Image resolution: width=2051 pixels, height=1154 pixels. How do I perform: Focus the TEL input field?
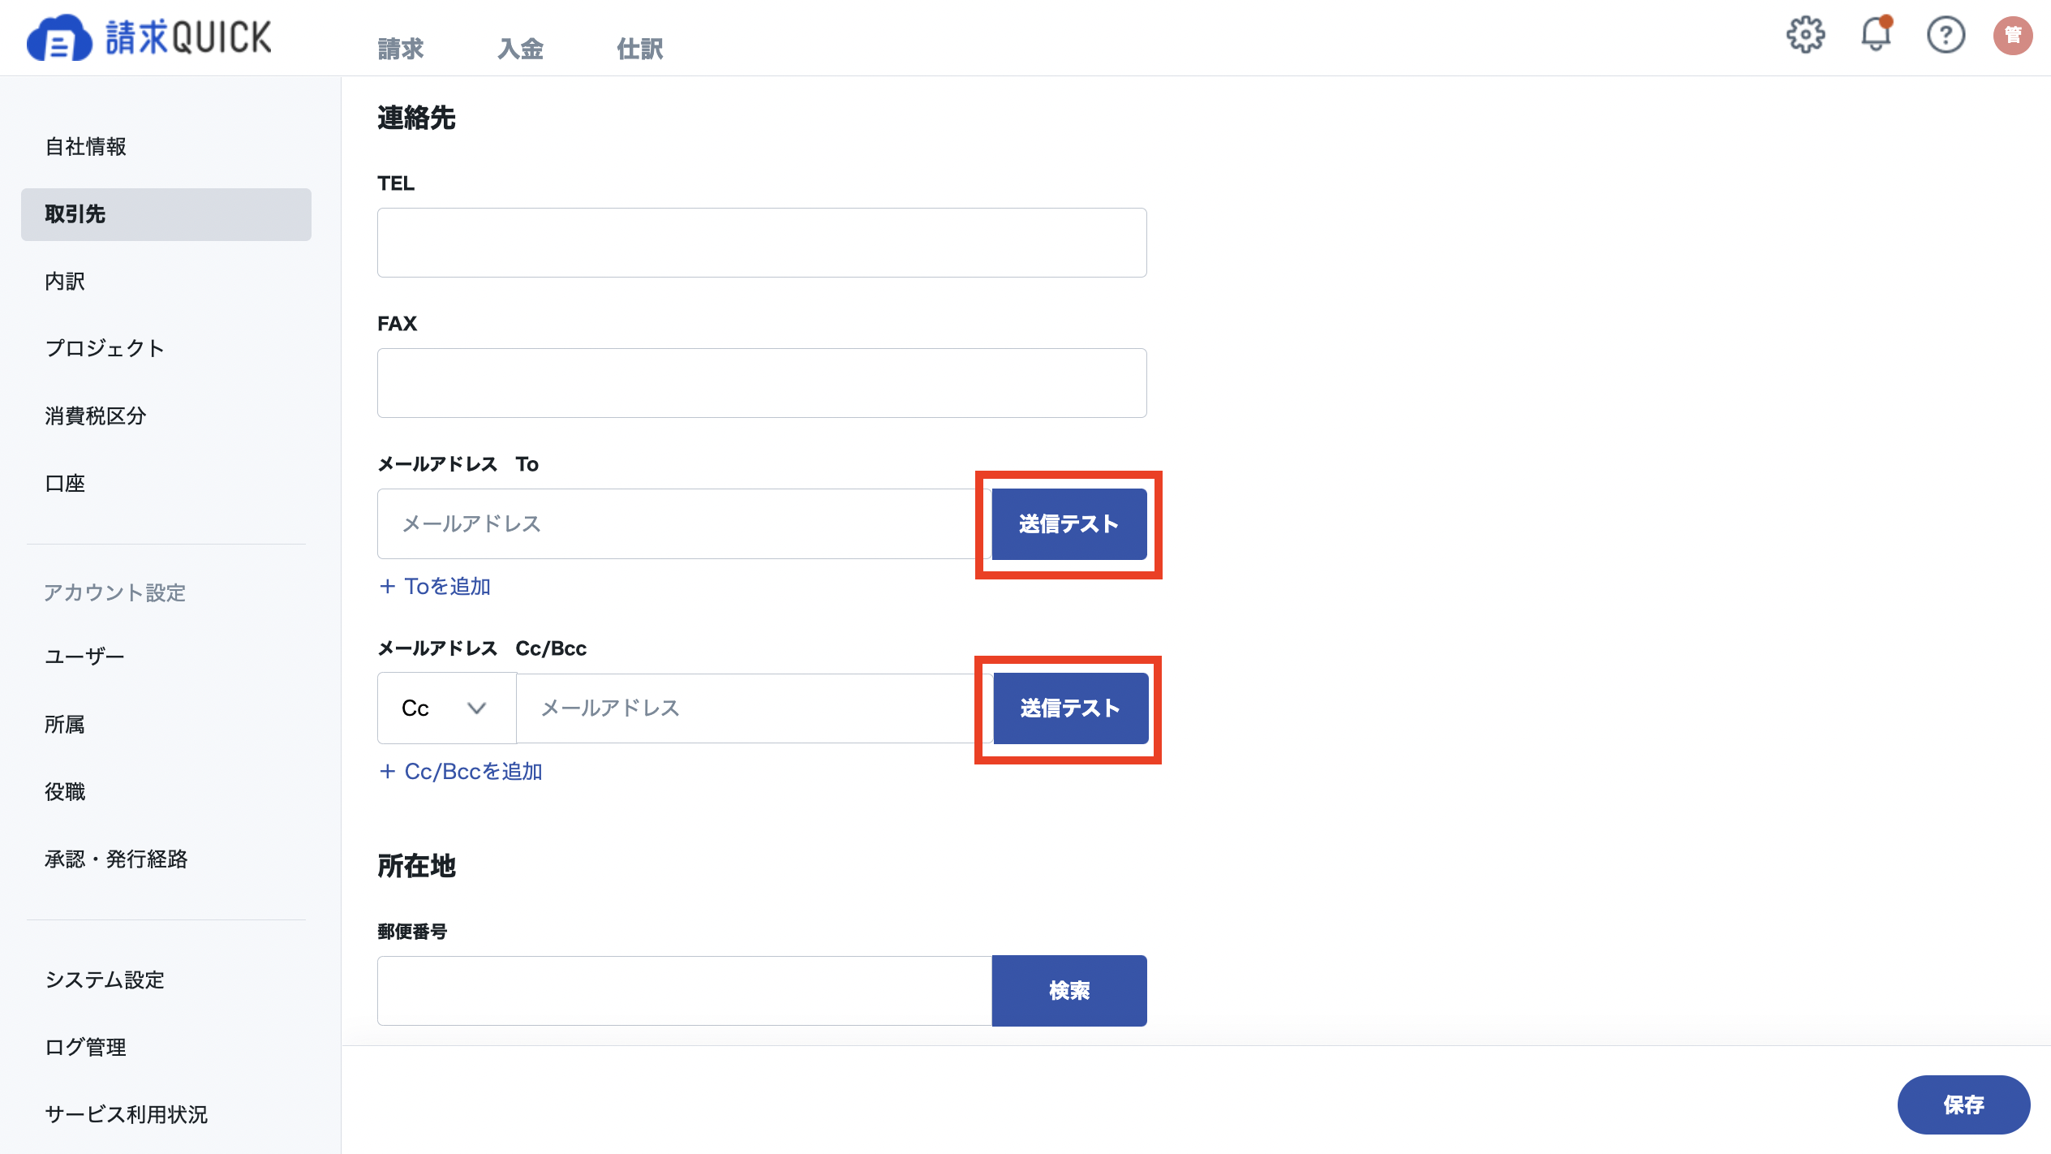click(x=762, y=243)
